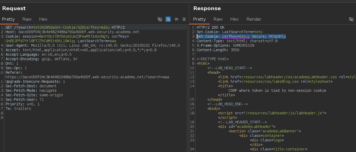Click the Sec-Fetch-Site: same-origin line
Viewport: 356px width, 152px height.
click(34, 95)
